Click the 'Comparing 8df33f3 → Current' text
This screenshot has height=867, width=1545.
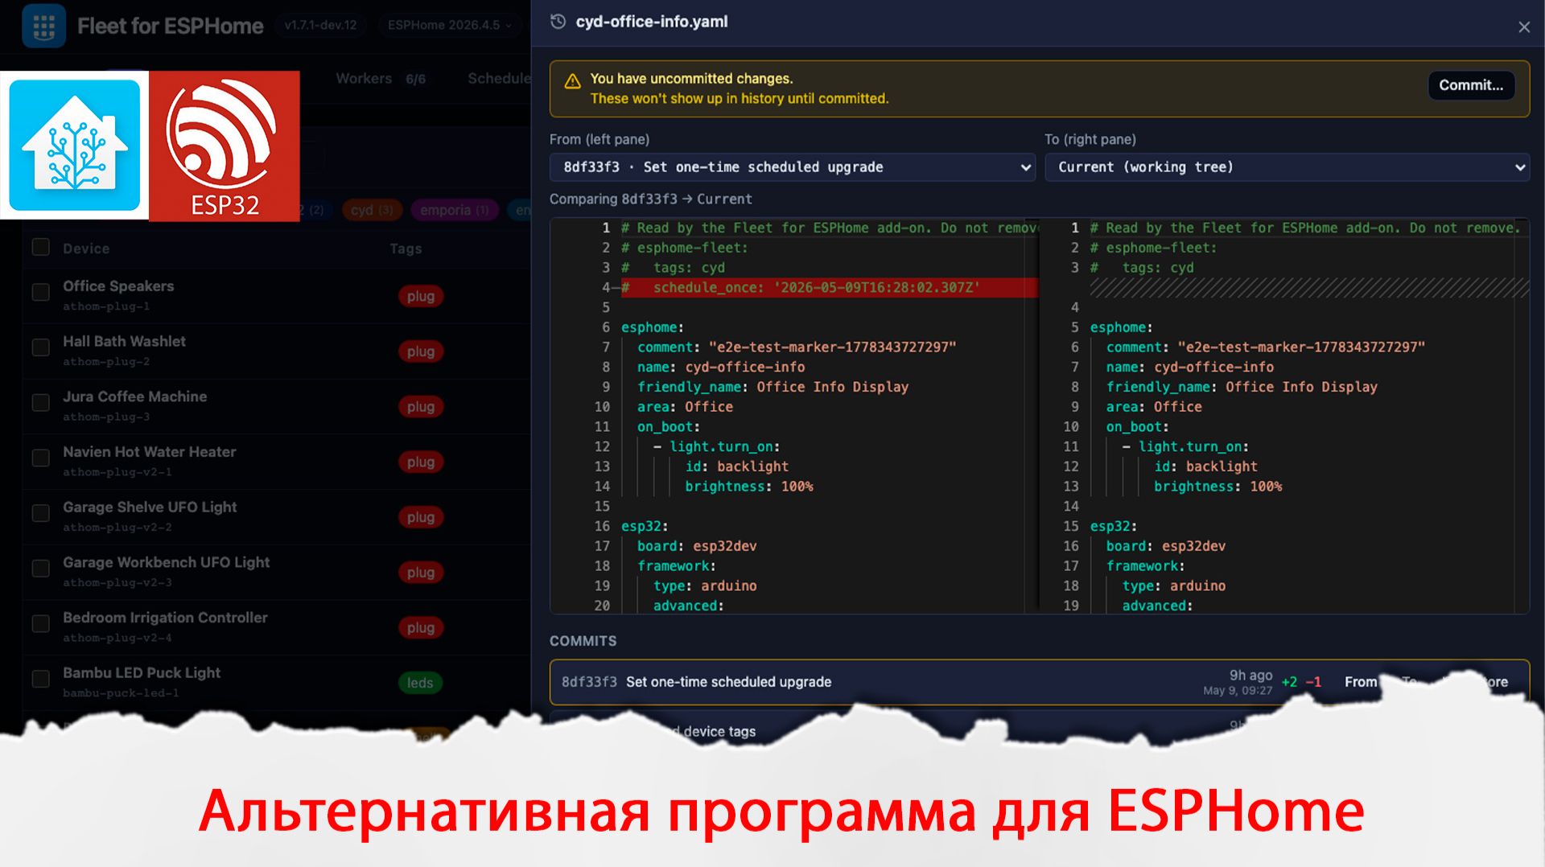pos(650,199)
